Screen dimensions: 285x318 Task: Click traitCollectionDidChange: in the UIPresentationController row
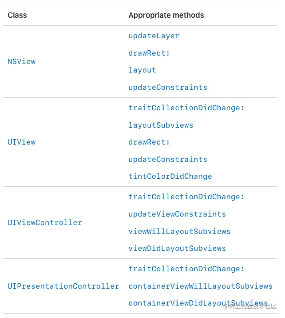point(186,269)
